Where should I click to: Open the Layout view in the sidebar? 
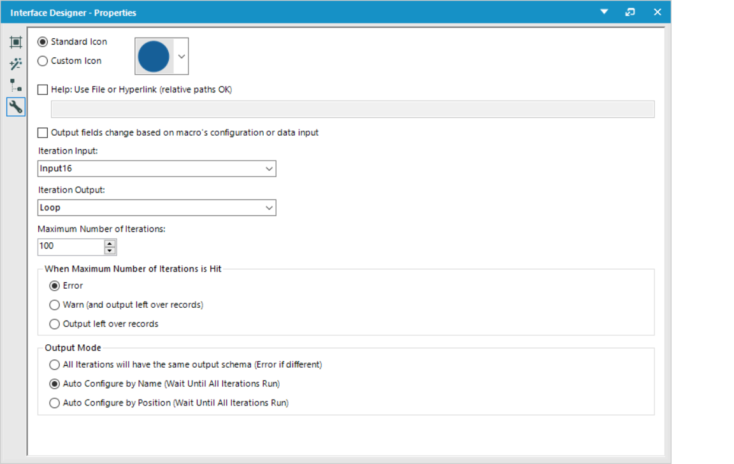pos(16,41)
